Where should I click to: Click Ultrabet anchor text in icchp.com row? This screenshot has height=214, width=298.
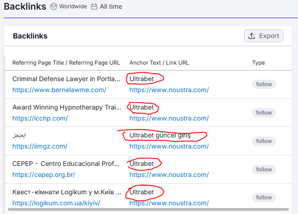click(141, 107)
